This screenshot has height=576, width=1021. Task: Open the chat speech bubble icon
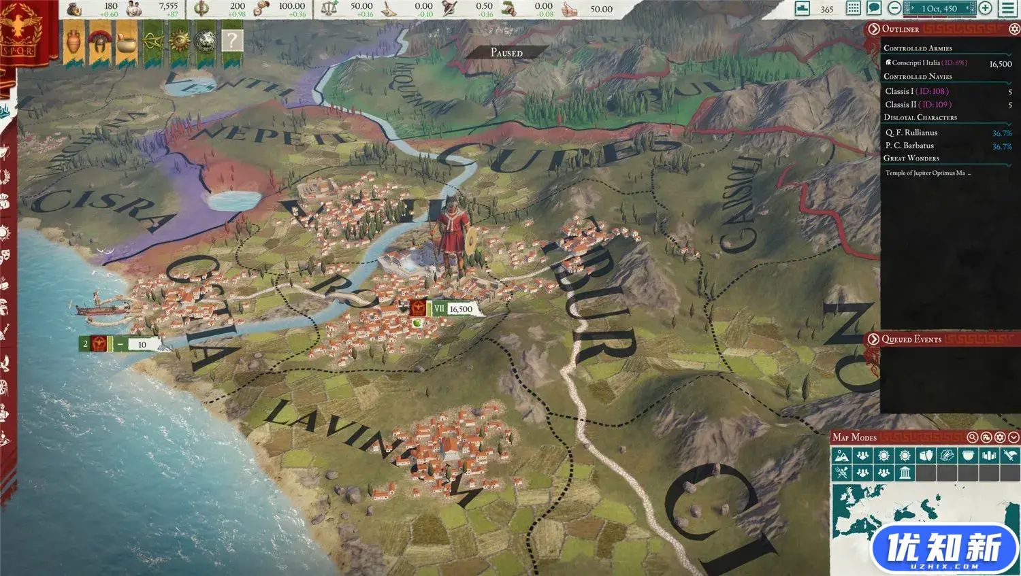[x=874, y=9]
